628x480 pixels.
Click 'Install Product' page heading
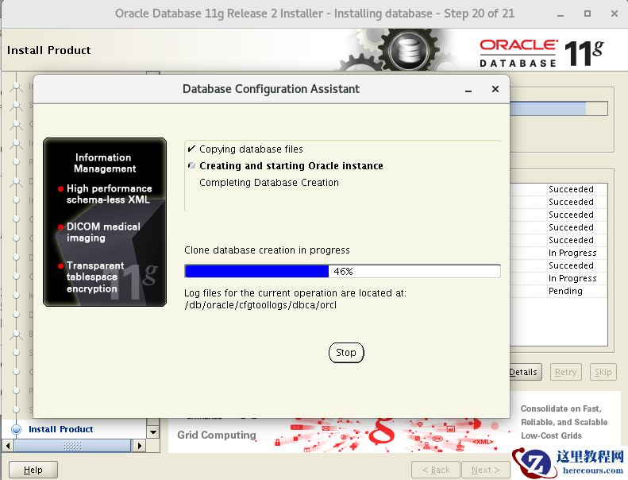coord(49,51)
